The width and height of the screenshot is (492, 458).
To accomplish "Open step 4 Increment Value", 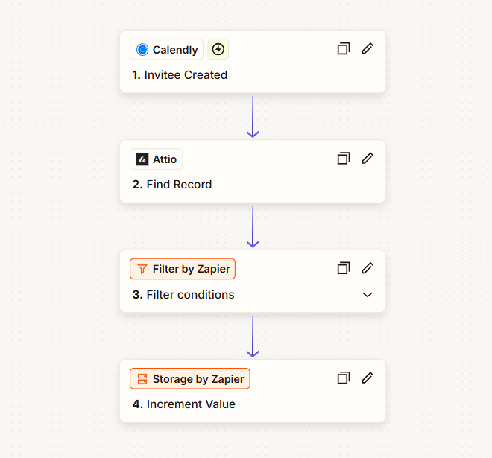I will click(184, 404).
